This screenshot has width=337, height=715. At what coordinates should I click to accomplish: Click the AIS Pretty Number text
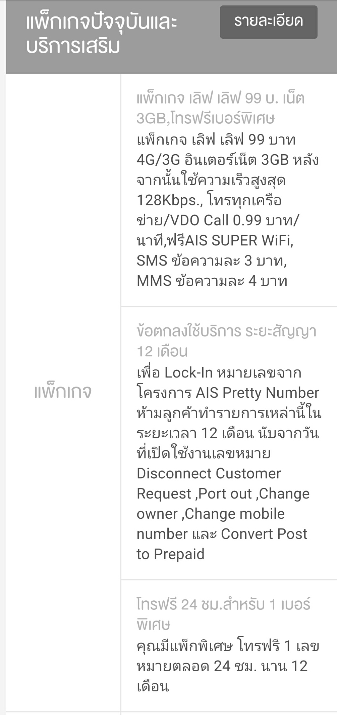click(x=257, y=393)
